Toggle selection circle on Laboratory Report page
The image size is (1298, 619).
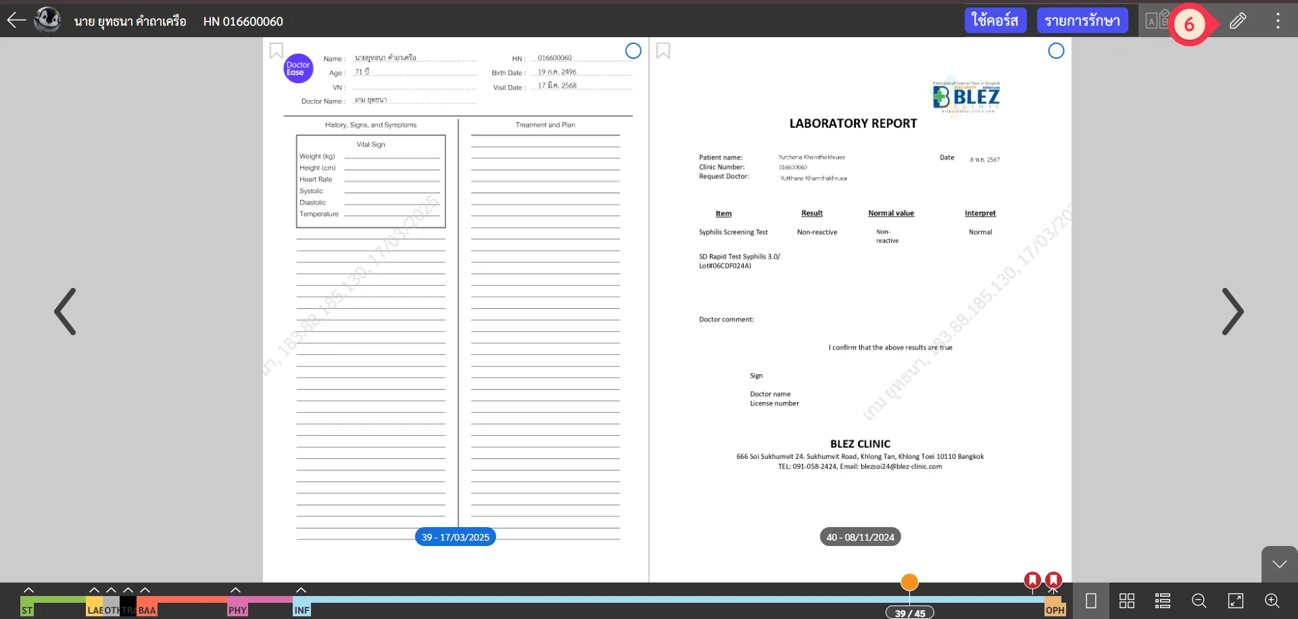pyautogui.click(x=1055, y=51)
